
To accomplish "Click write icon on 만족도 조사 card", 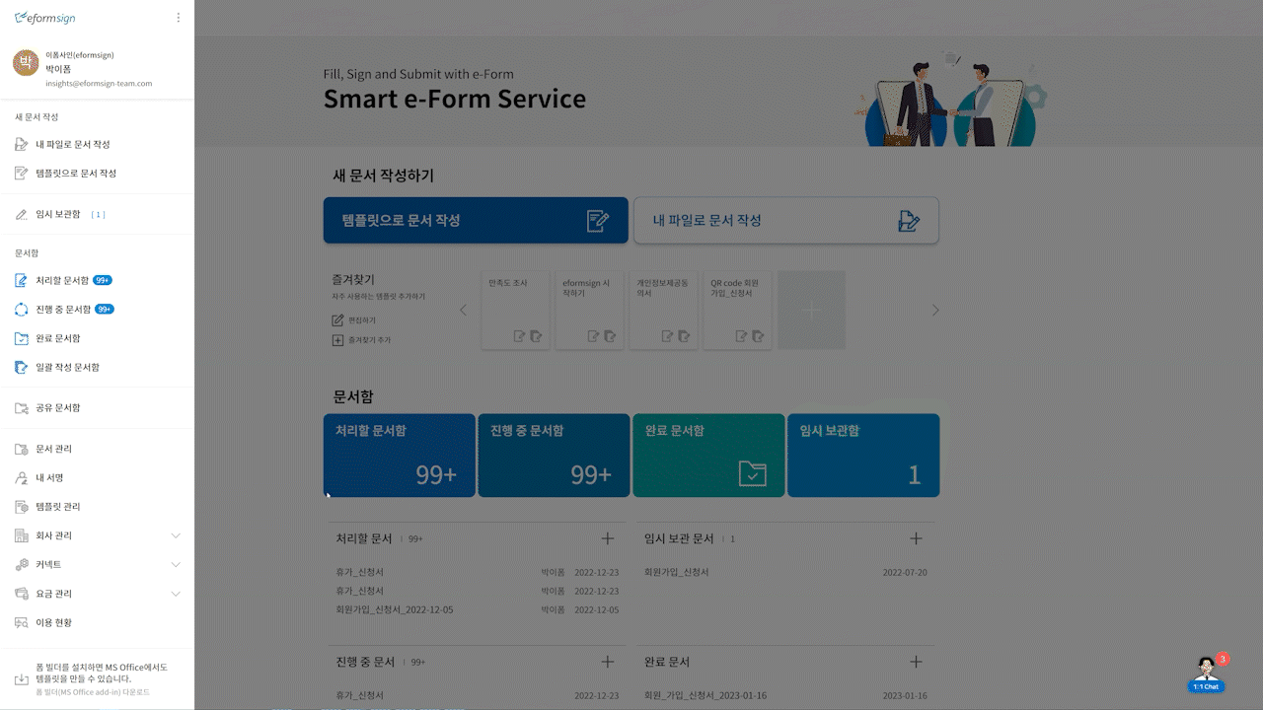I will tap(520, 336).
